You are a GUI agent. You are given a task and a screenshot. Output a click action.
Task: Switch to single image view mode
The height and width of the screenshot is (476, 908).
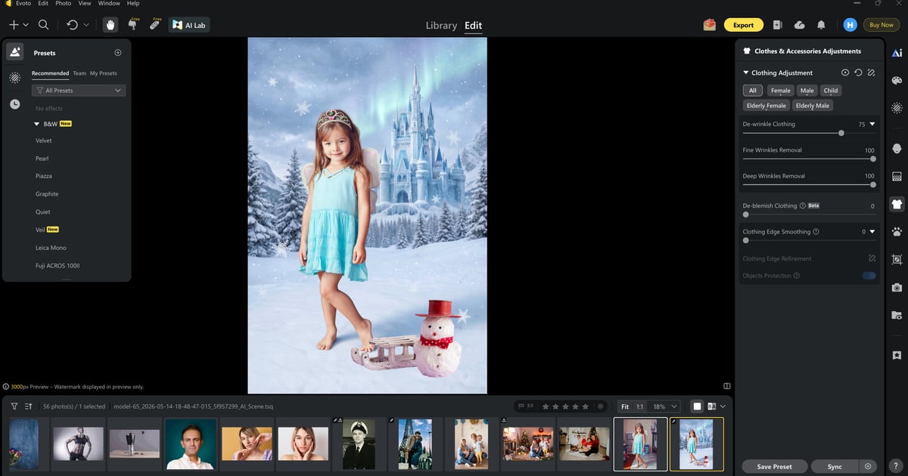(698, 406)
